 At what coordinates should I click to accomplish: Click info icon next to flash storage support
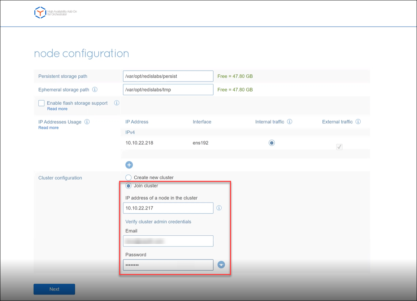click(x=117, y=103)
